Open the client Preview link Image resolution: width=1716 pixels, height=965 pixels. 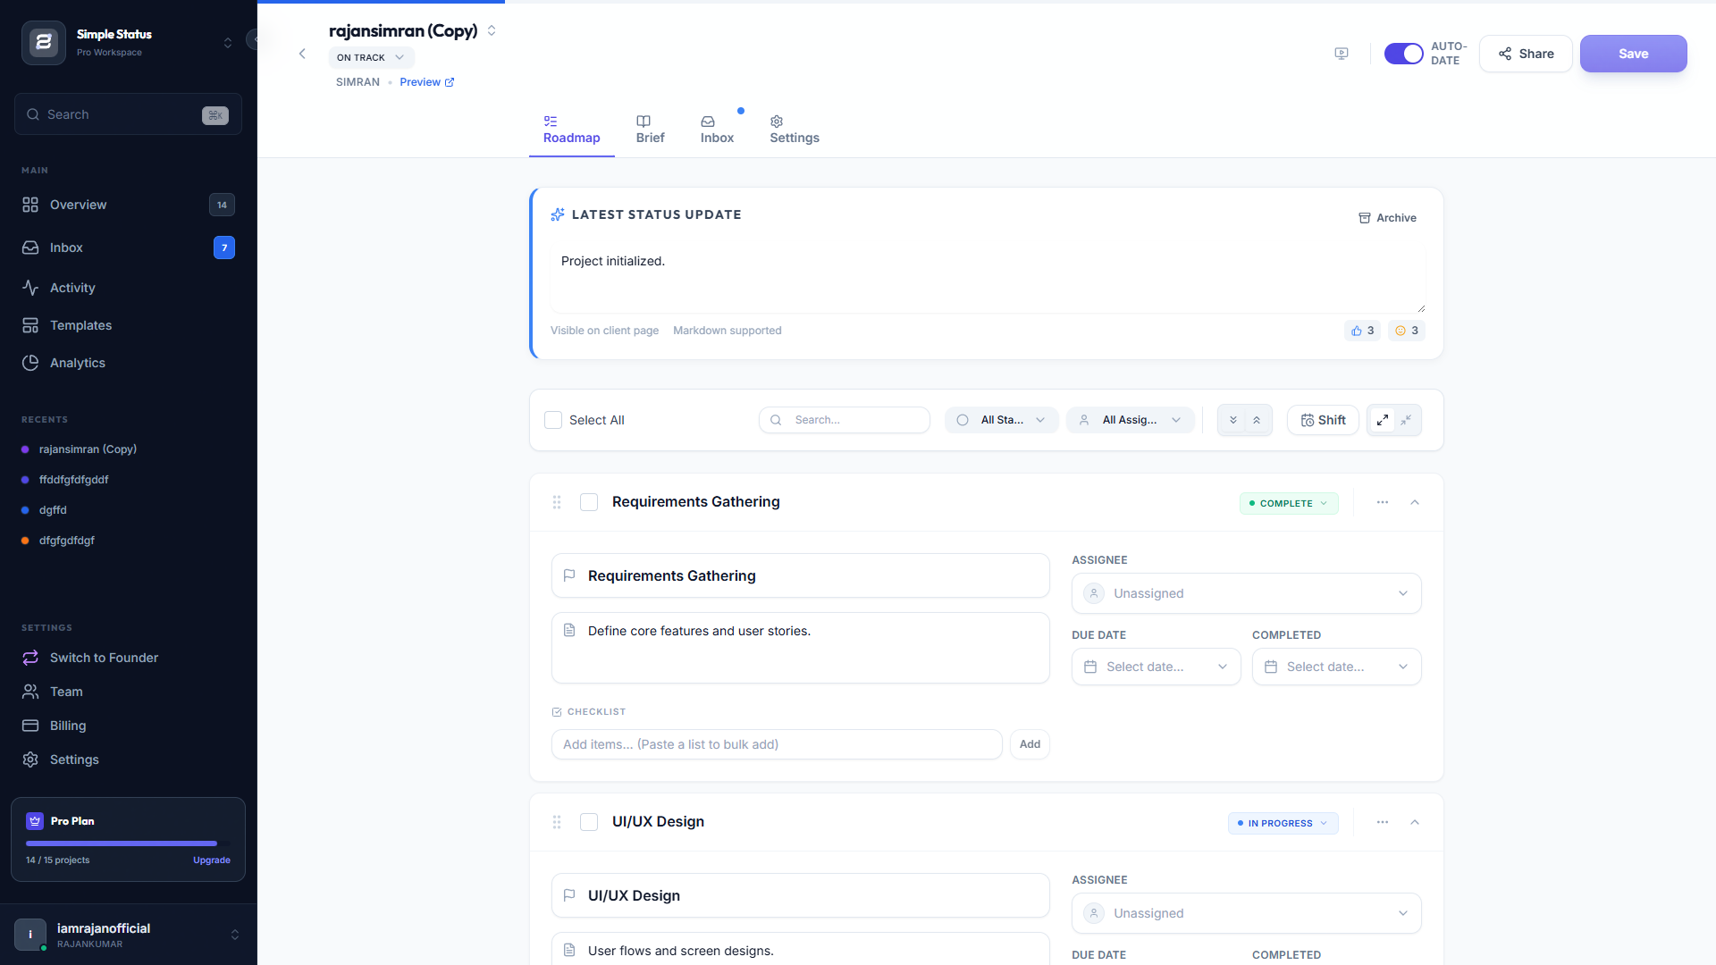426,81
